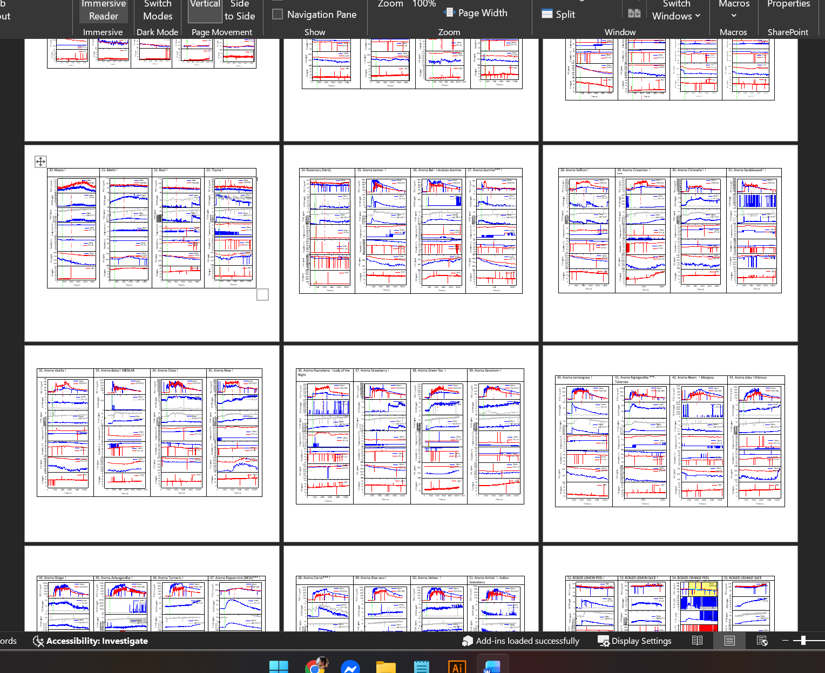Switch to Read Mode view
The height and width of the screenshot is (673, 825).
click(697, 641)
